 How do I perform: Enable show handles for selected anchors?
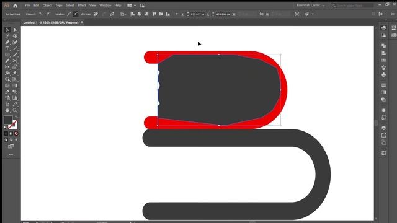pyautogui.click(x=69, y=14)
